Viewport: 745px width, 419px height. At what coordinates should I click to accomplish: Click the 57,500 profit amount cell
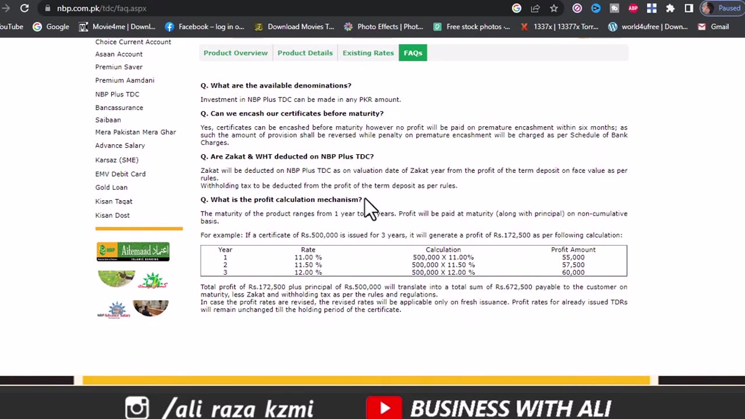(573, 265)
